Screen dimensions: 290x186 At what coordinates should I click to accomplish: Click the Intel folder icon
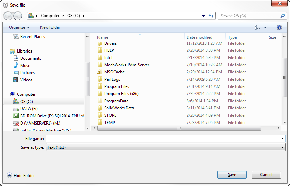point(100,58)
